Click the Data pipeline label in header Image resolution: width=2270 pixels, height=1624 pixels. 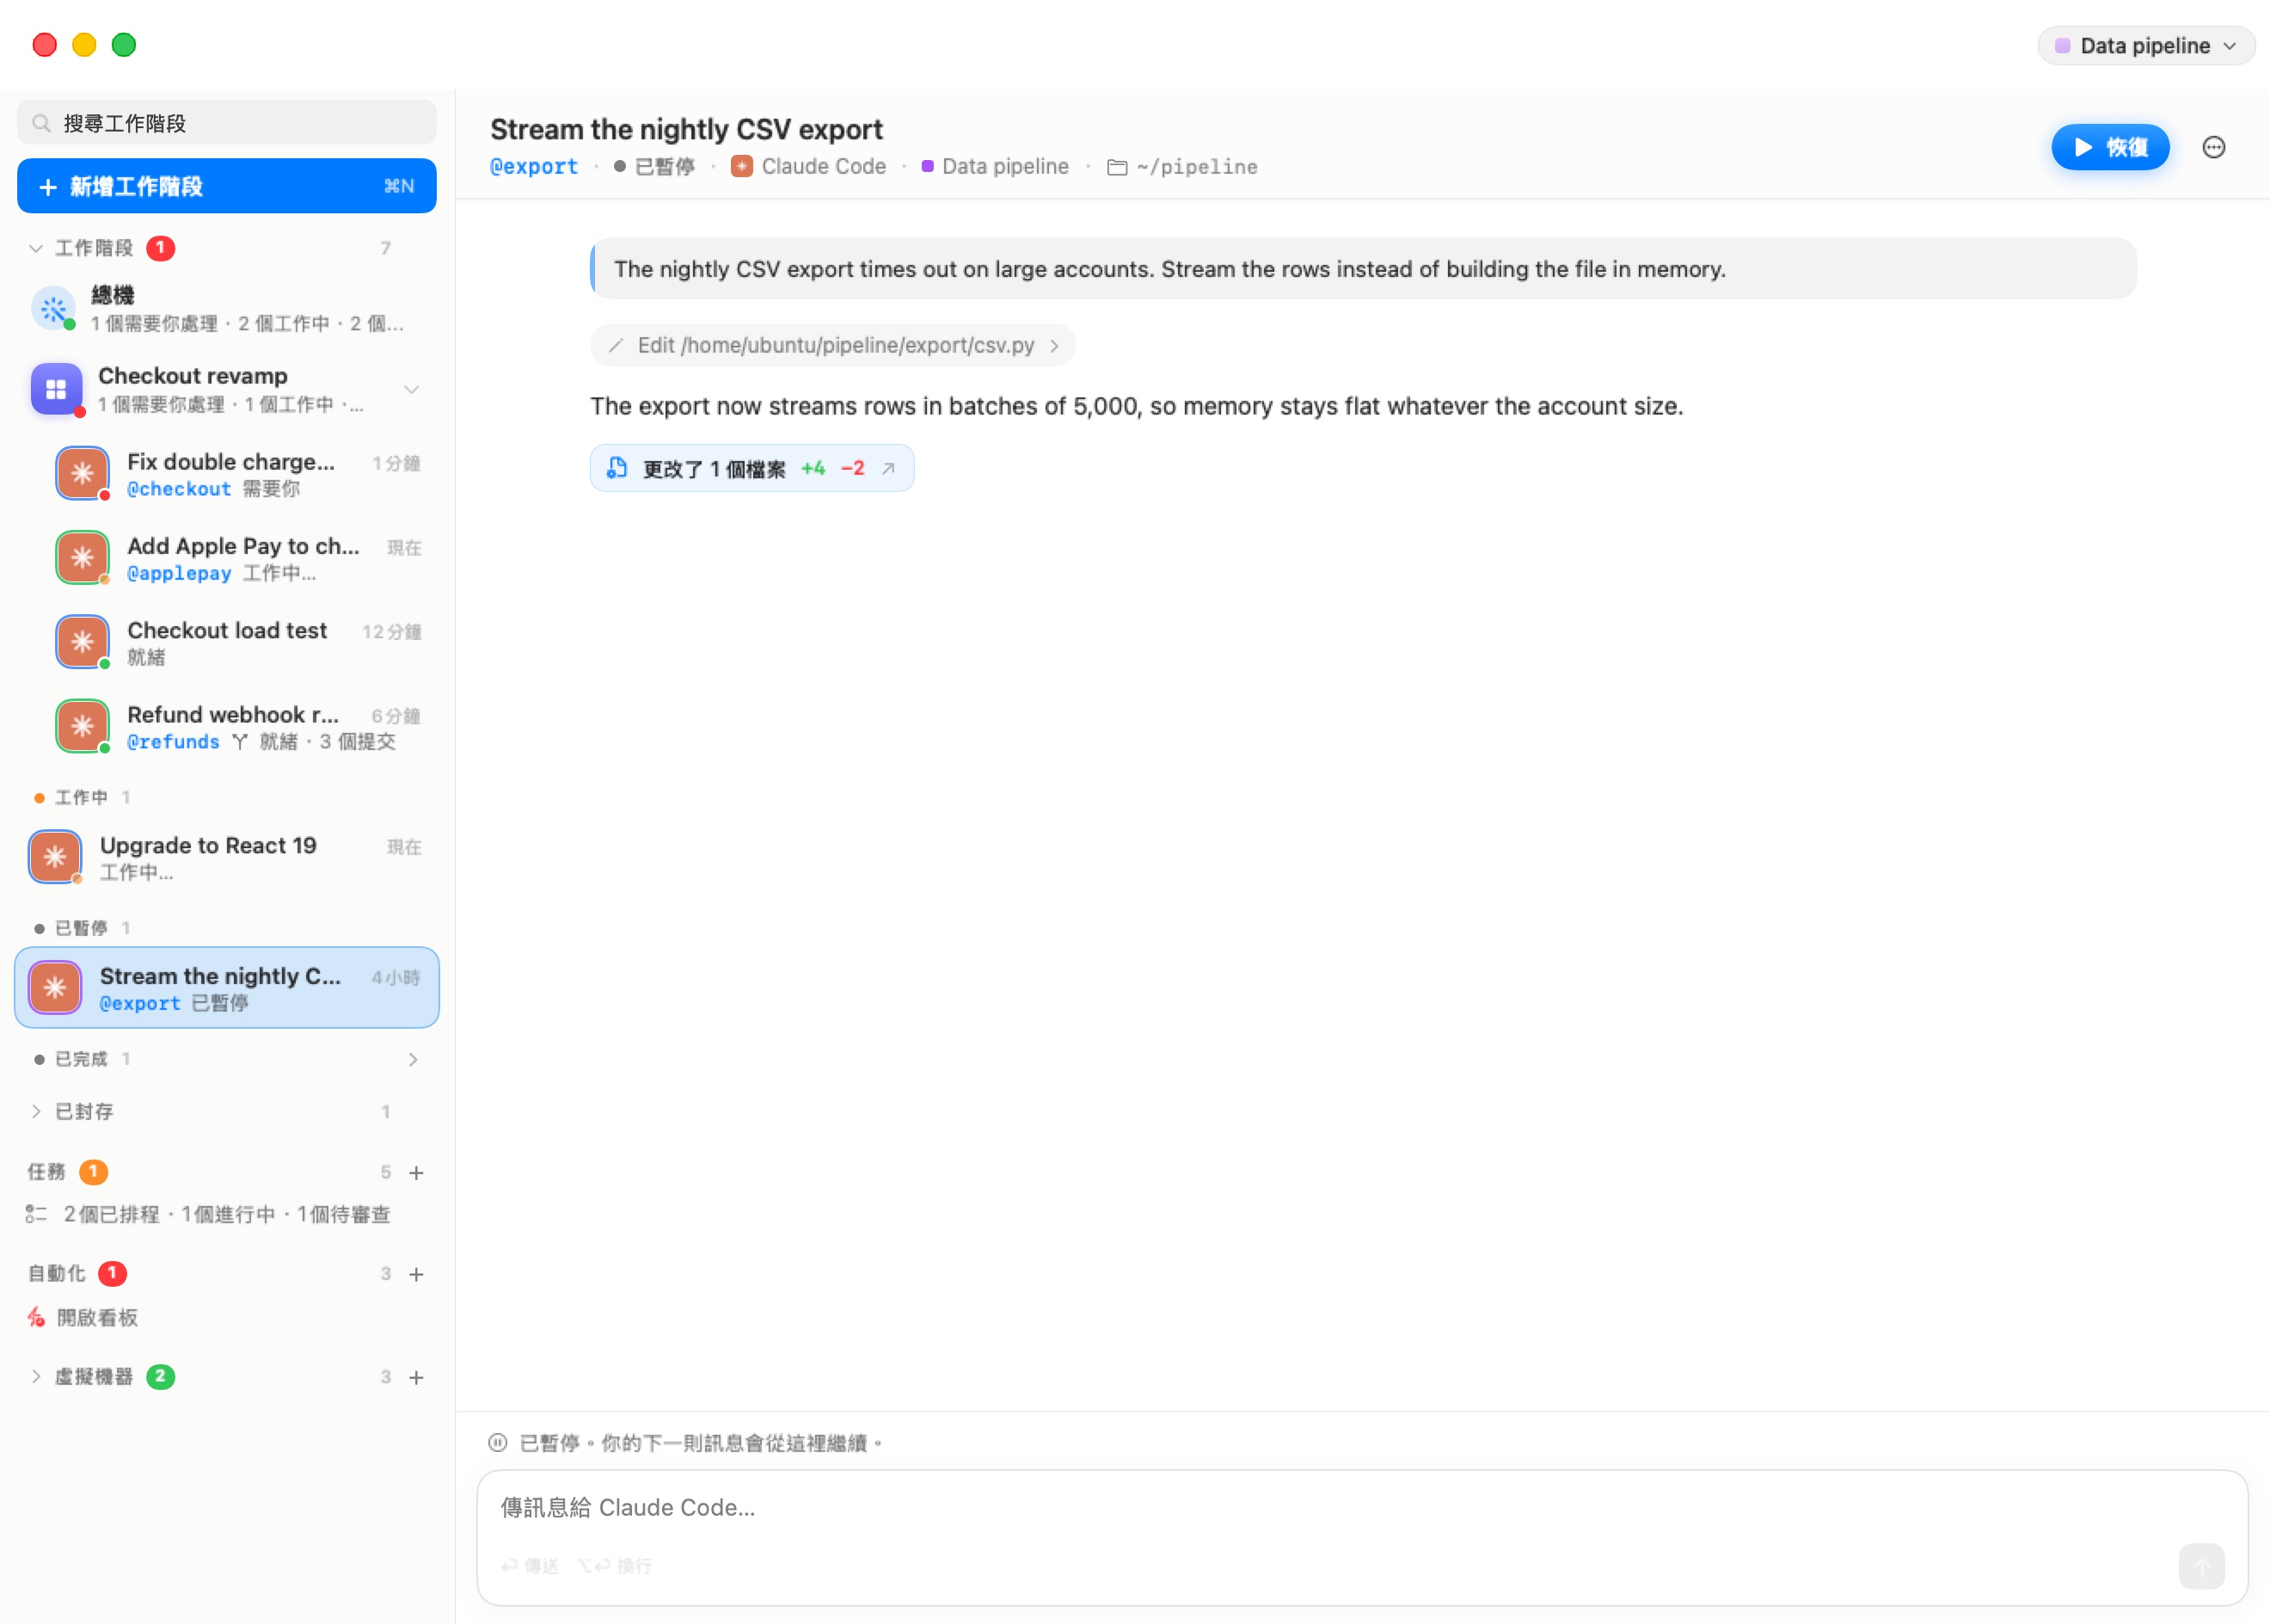point(1004,167)
